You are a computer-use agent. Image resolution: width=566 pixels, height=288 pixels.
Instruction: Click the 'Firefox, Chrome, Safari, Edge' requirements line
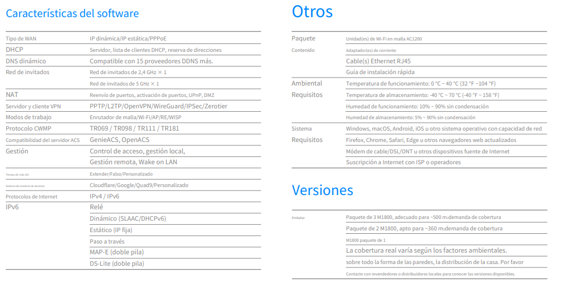coord(431,140)
